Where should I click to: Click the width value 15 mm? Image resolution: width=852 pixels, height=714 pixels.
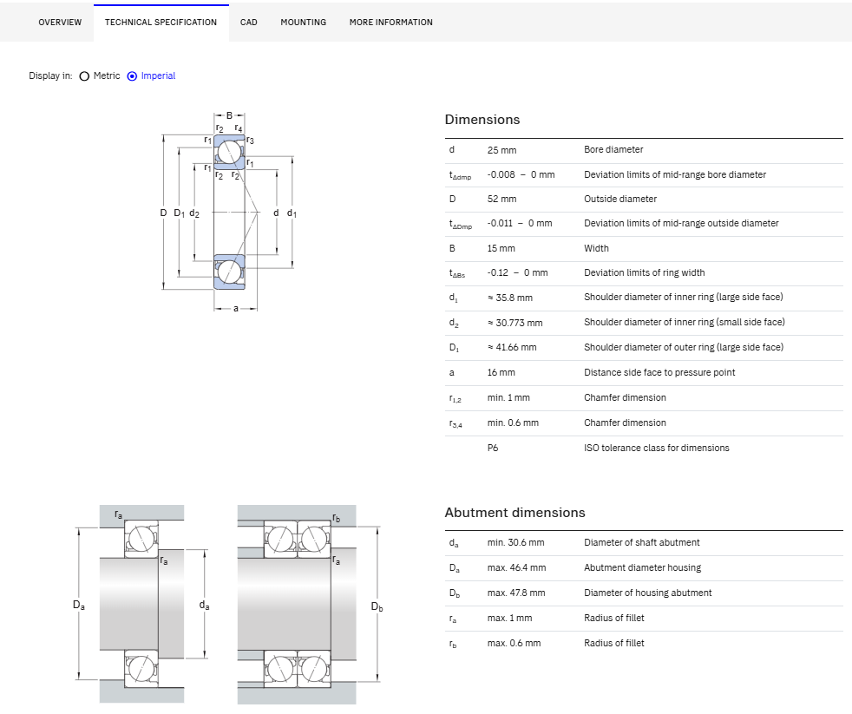501,248
